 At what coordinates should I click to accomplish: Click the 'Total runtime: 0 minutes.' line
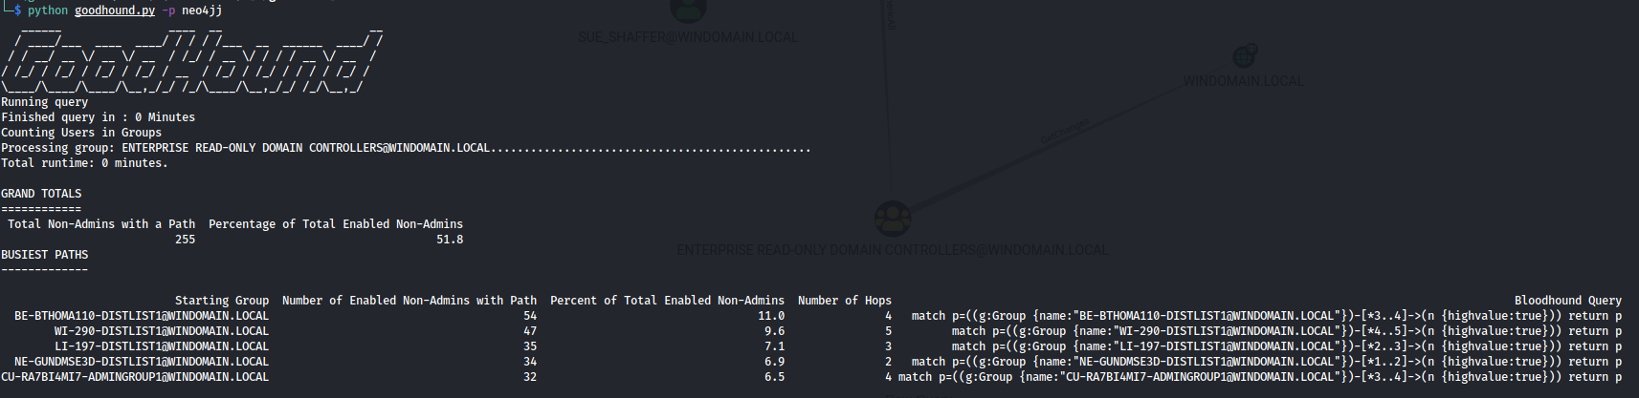click(84, 163)
